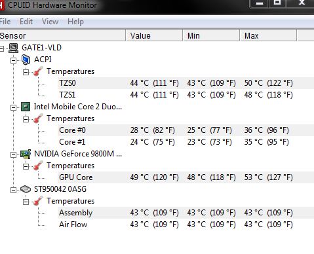Click the ACPI shield icon

26,60
